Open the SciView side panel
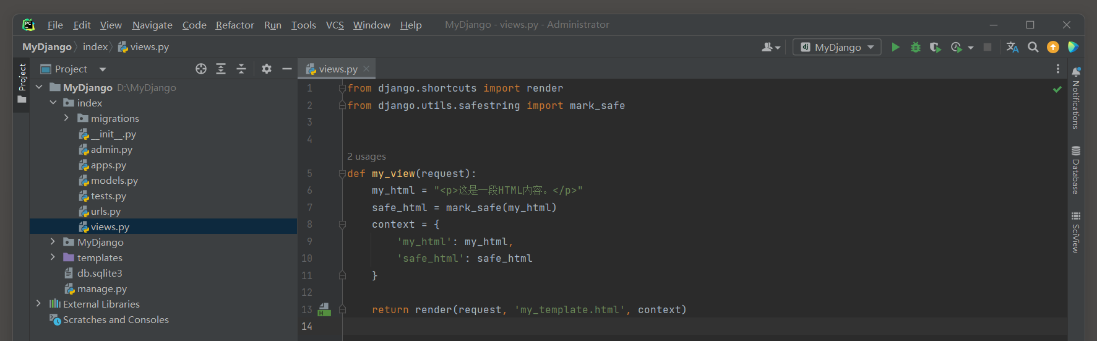Image resolution: width=1097 pixels, height=341 pixels. tap(1076, 231)
